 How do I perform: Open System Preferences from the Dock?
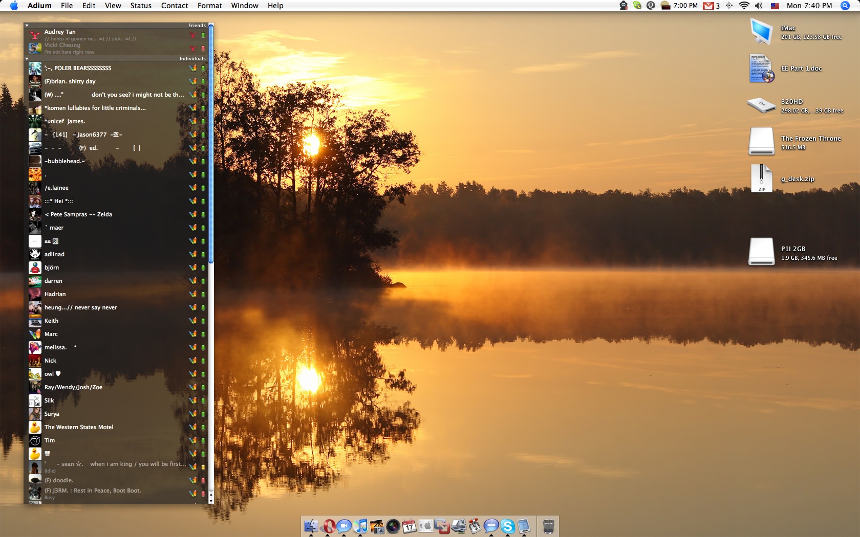(x=426, y=526)
